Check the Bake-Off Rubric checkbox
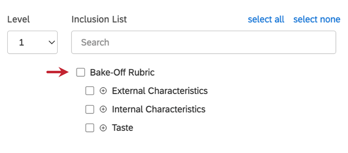 click(81, 72)
